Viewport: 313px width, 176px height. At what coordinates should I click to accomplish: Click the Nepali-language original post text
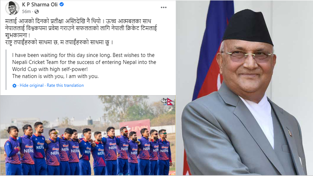(x=81, y=32)
